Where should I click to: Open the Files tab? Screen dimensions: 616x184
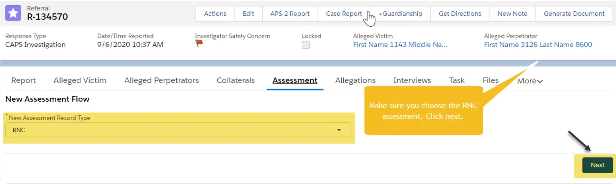491,80
